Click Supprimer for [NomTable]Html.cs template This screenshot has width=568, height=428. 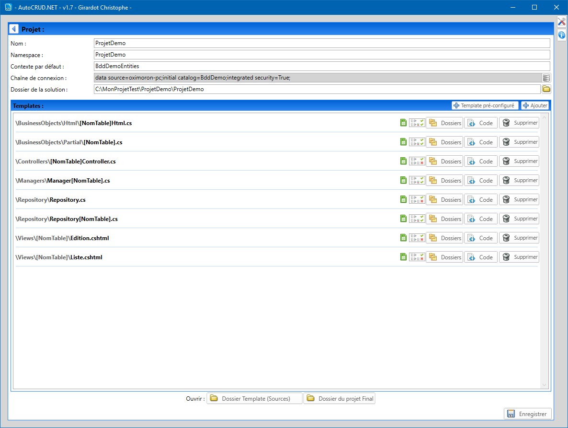[x=519, y=123]
